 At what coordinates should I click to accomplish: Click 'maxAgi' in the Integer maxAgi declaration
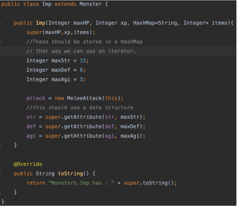61,80
